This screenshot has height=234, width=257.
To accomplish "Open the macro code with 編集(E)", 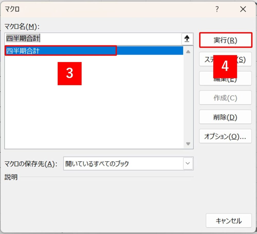I will tap(225, 79).
